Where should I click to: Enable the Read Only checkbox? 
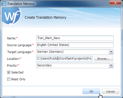[9, 79]
